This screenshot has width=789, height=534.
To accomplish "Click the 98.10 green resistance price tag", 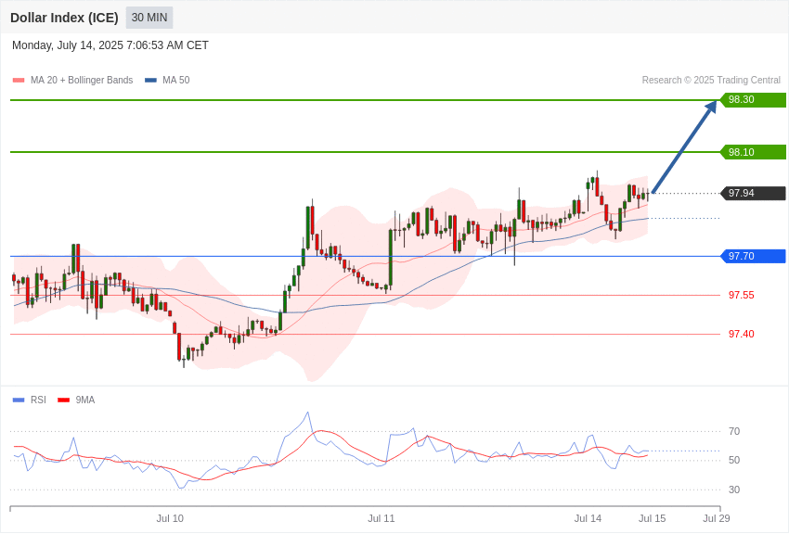I will point(753,152).
